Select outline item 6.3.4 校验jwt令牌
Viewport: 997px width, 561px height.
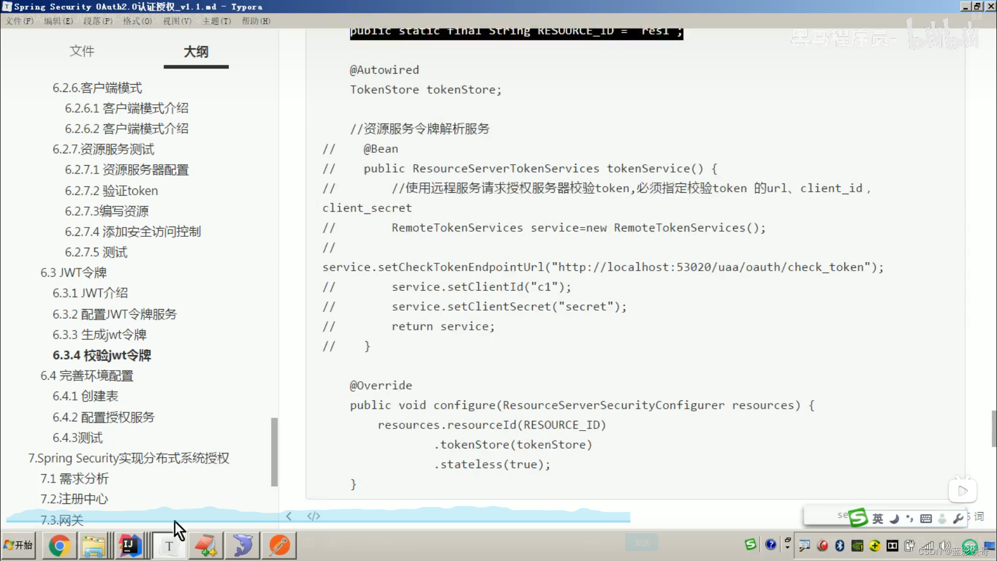click(102, 355)
